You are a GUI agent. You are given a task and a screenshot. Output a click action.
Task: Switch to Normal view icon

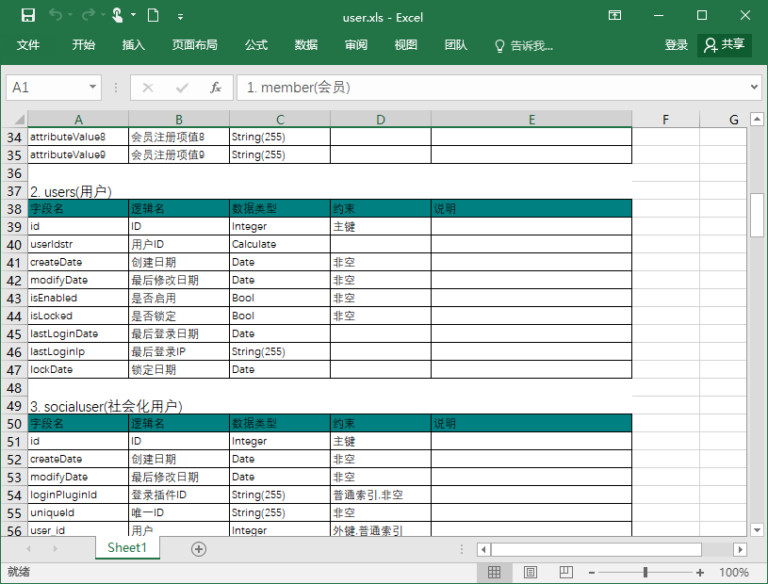coord(494,572)
